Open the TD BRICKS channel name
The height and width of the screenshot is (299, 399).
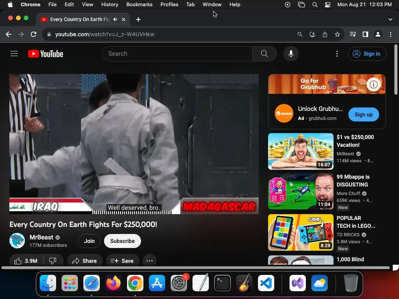click(x=348, y=234)
